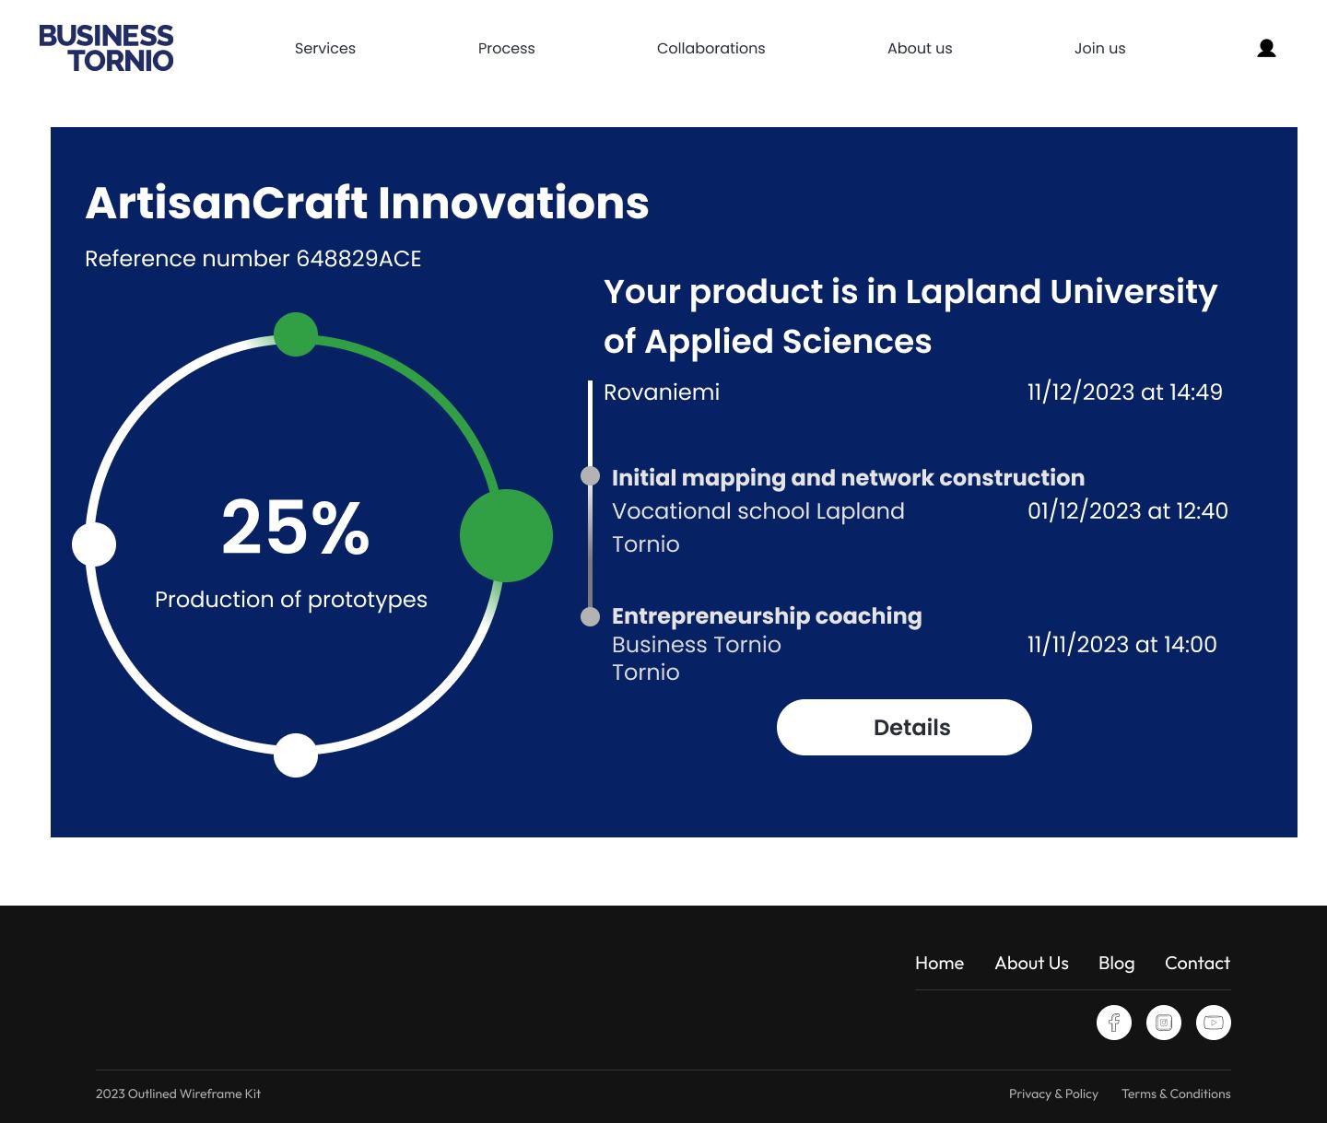Click the 11/11/2023 at 14:00 timestamp
Viewport: 1327px width, 1123px height.
coord(1122,644)
